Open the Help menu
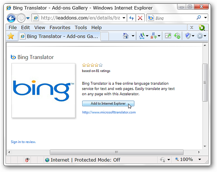This screenshot has height=172, width=217. pyautogui.click(x=96, y=27)
